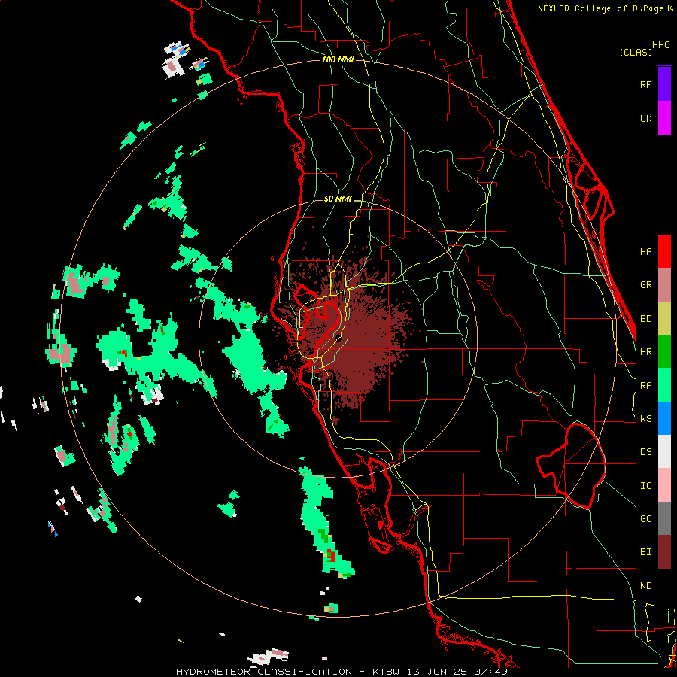This screenshot has width=677, height=677.
Task: Click the '[CLAS]' units label
Action: 636,52
